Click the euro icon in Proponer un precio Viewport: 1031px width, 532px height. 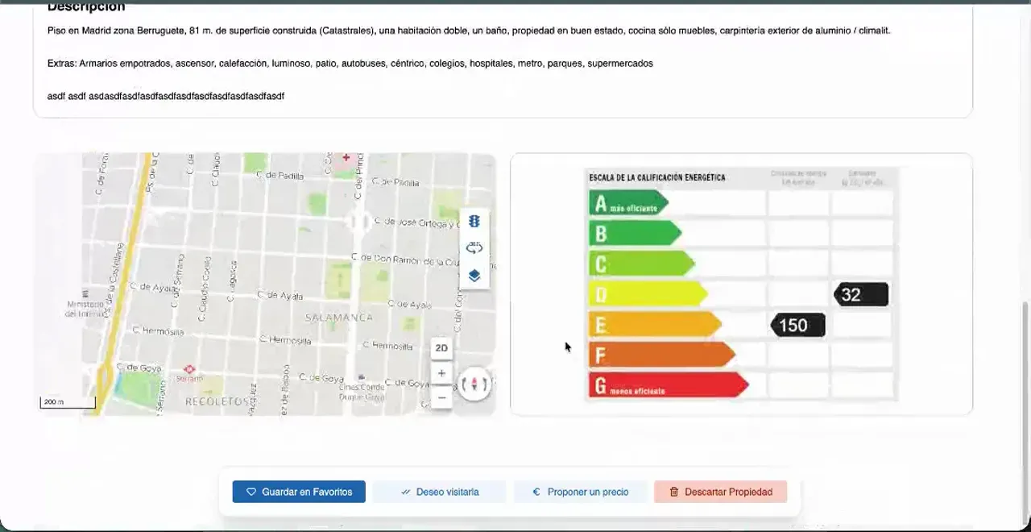pos(536,492)
